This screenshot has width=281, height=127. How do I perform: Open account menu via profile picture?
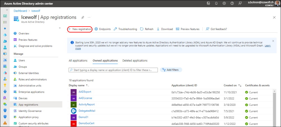tap(277, 3)
